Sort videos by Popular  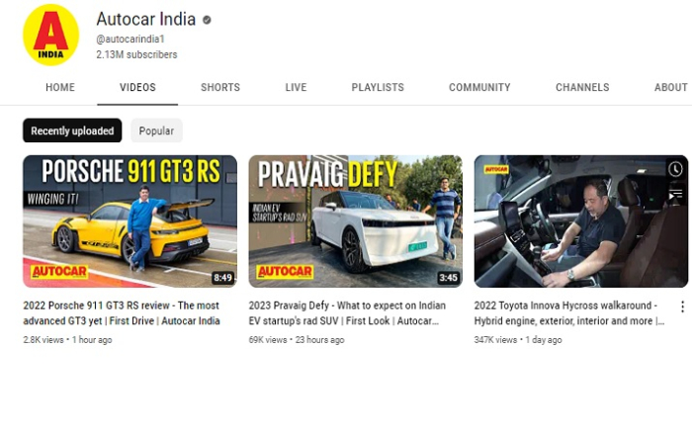pyautogui.click(x=156, y=131)
